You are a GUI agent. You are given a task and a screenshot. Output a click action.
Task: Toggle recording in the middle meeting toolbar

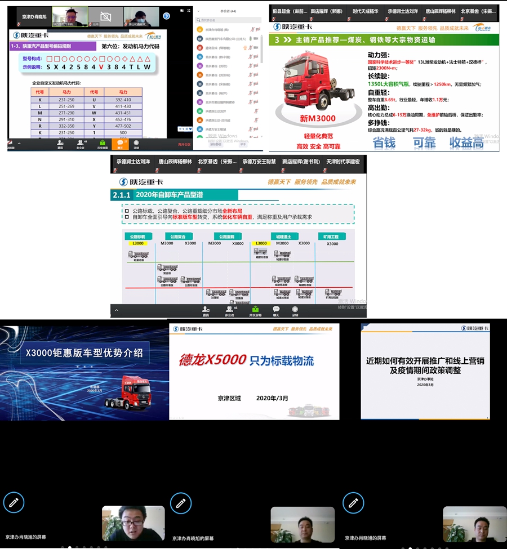point(295,310)
